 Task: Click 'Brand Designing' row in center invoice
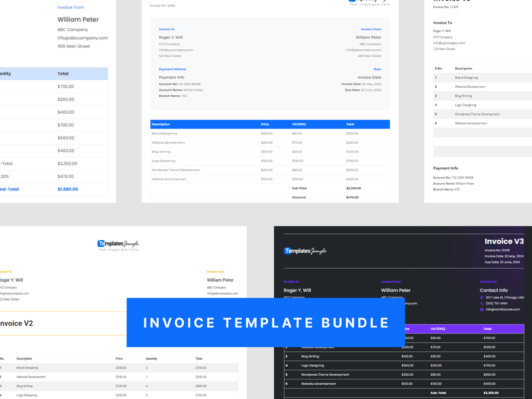coord(270,134)
